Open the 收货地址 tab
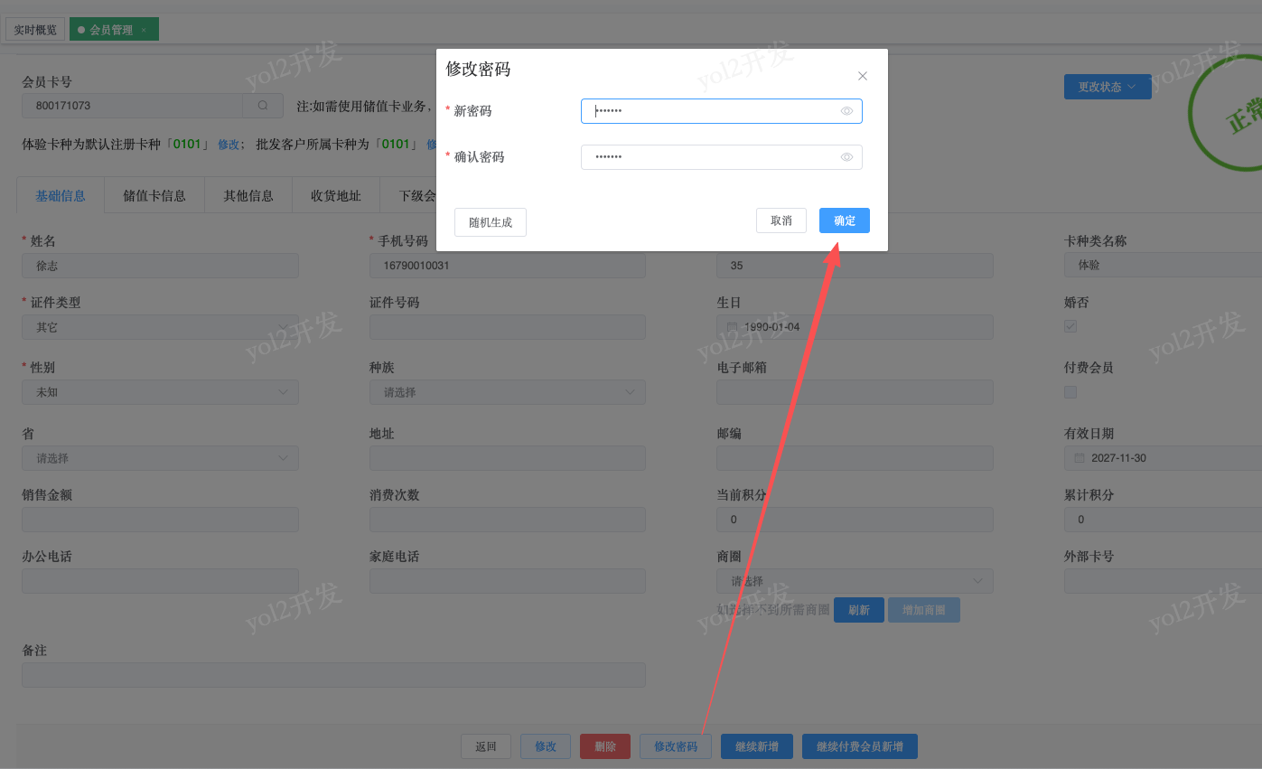The image size is (1262, 769). (336, 195)
